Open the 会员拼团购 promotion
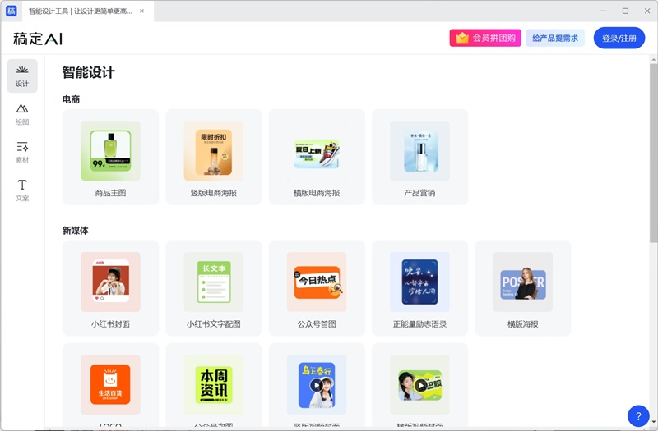 485,38
